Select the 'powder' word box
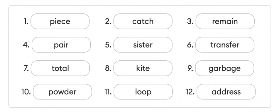279x112 pixels. pos(62,92)
